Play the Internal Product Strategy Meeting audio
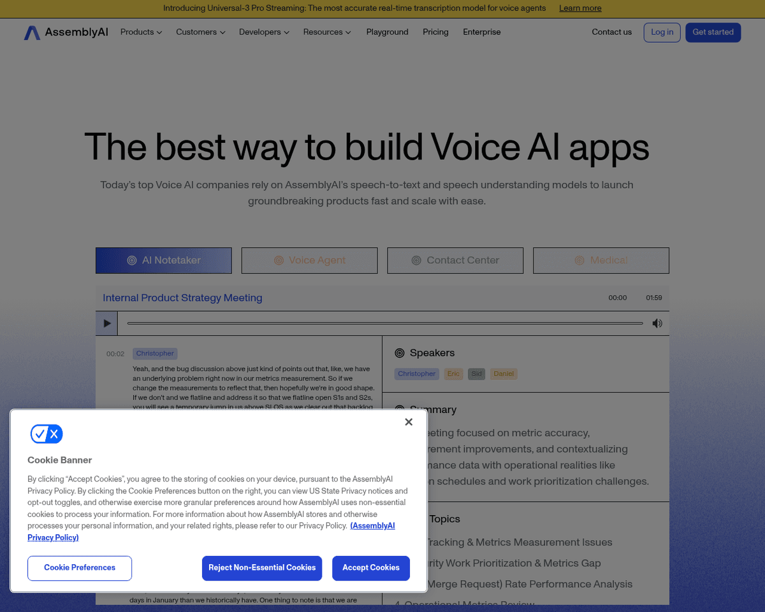765x612 pixels. (x=106, y=323)
